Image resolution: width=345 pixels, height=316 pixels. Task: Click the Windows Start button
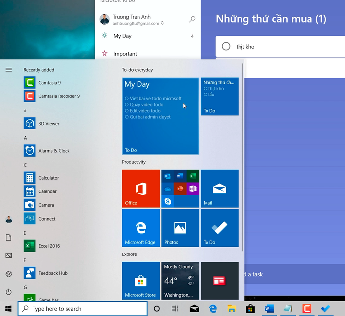pyautogui.click(x=8, y=309)
